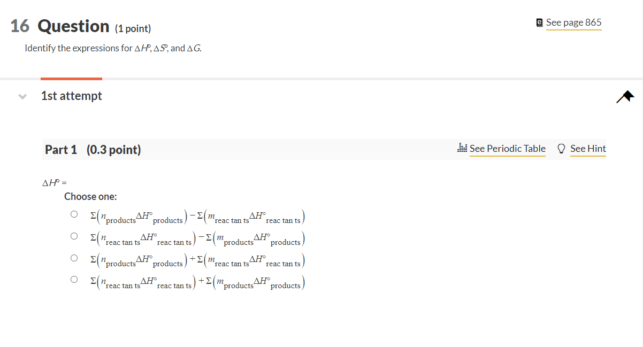Select the first answer option with products minus reactants
The image size is (643, 347).
(74, 213)
